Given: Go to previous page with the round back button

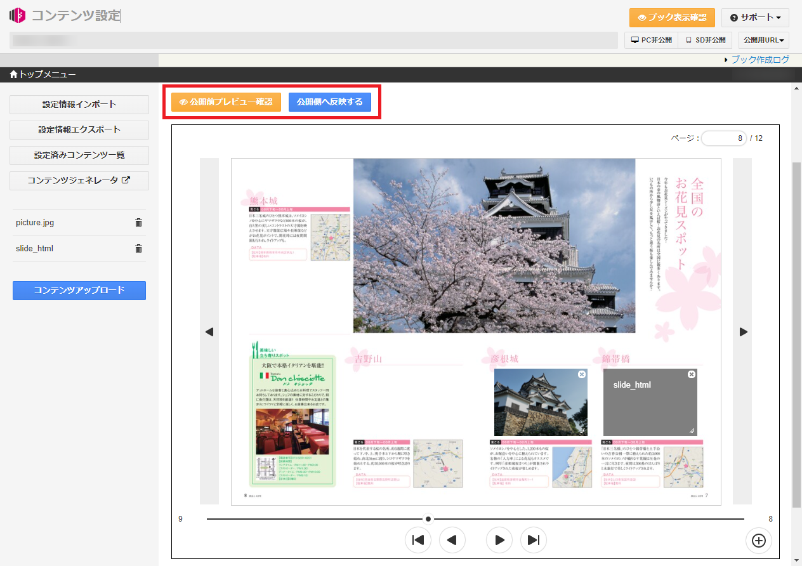Looking at the screenshot, I should [452, 540].
